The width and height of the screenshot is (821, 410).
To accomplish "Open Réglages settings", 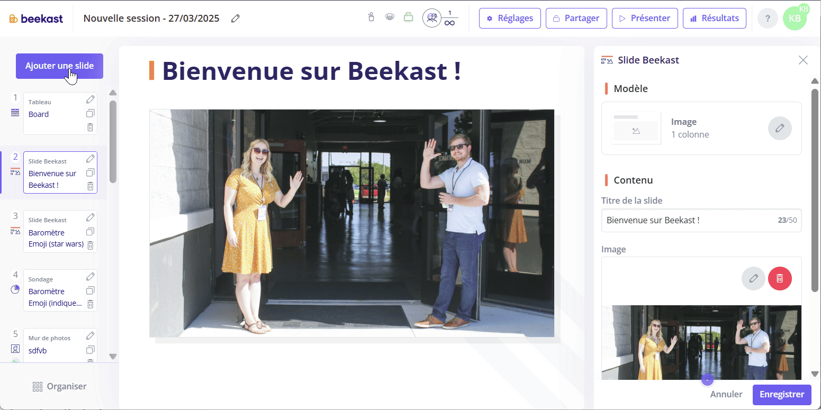I will click(x=510, y=18).
